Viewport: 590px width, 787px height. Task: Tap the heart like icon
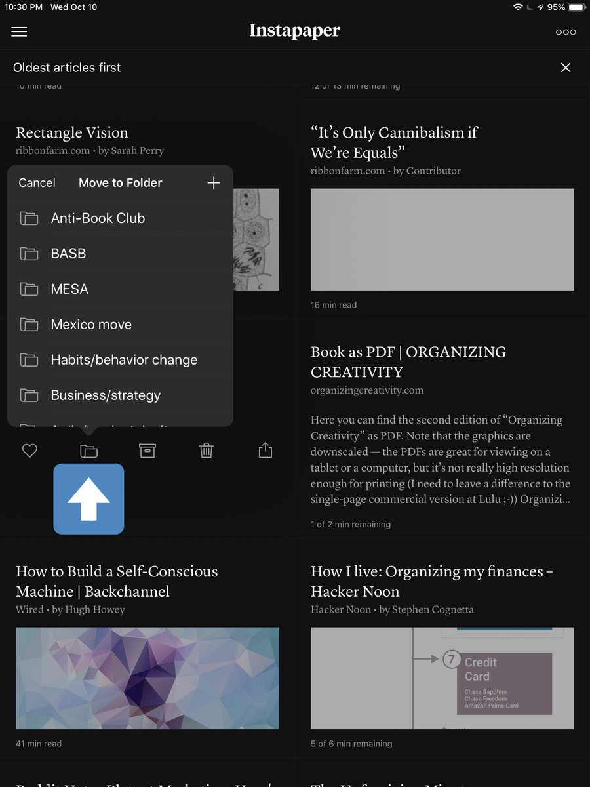(30, 451)
